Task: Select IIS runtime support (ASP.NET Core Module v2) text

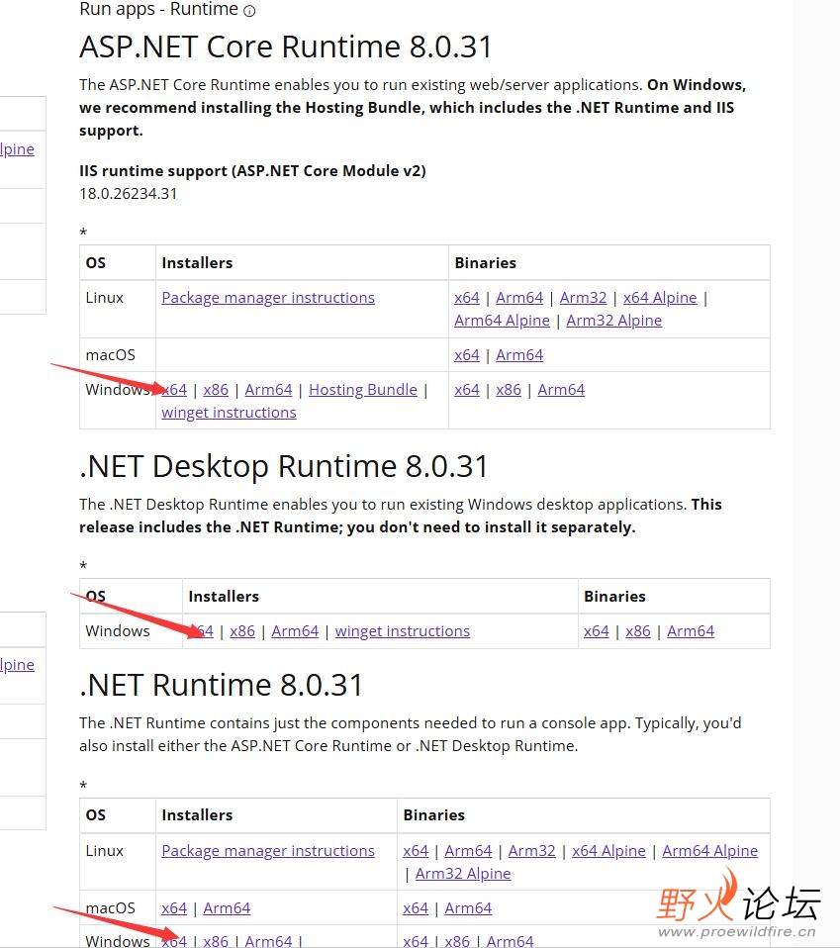Action: tap(252, 171)
